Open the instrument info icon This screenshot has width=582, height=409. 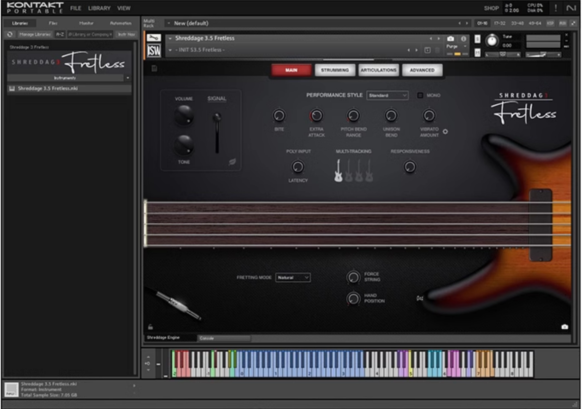click(x=463, y=39)
